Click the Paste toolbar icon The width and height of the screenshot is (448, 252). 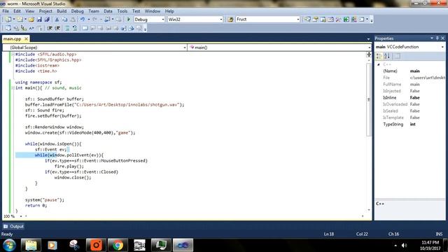coord(73,20)
